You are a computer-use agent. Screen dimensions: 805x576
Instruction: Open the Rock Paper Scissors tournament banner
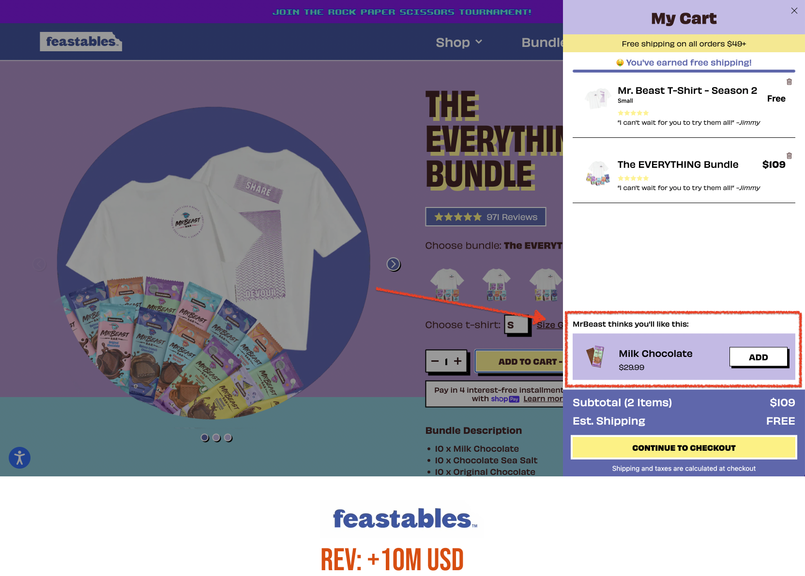coord(402,12)
